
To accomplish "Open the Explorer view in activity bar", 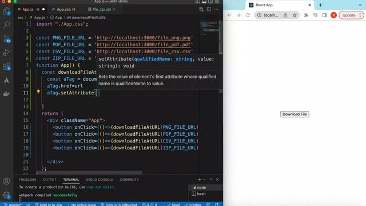I will coord(6,11).
